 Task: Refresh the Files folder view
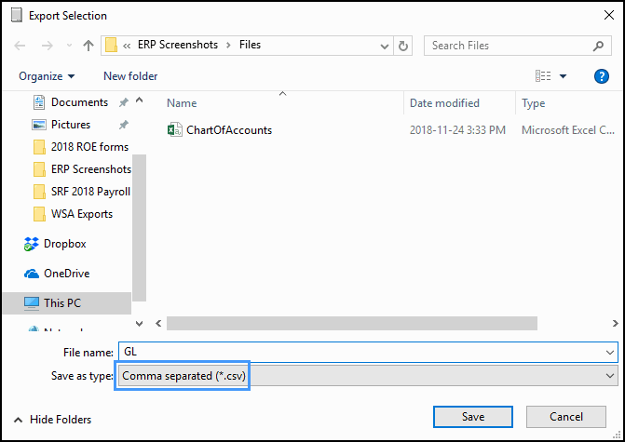[x=403, y=46]
